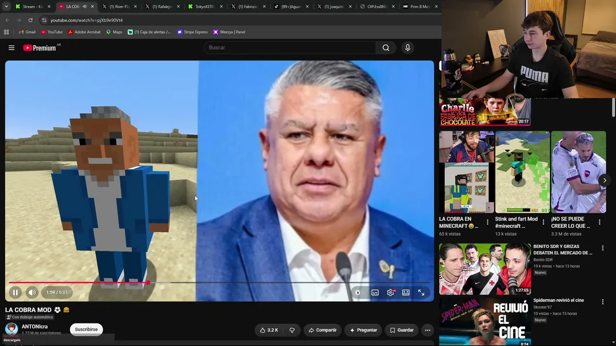Viewport: 616px width, 346px height.
Task: Share the video via Compartir
Action: point(322,330)
